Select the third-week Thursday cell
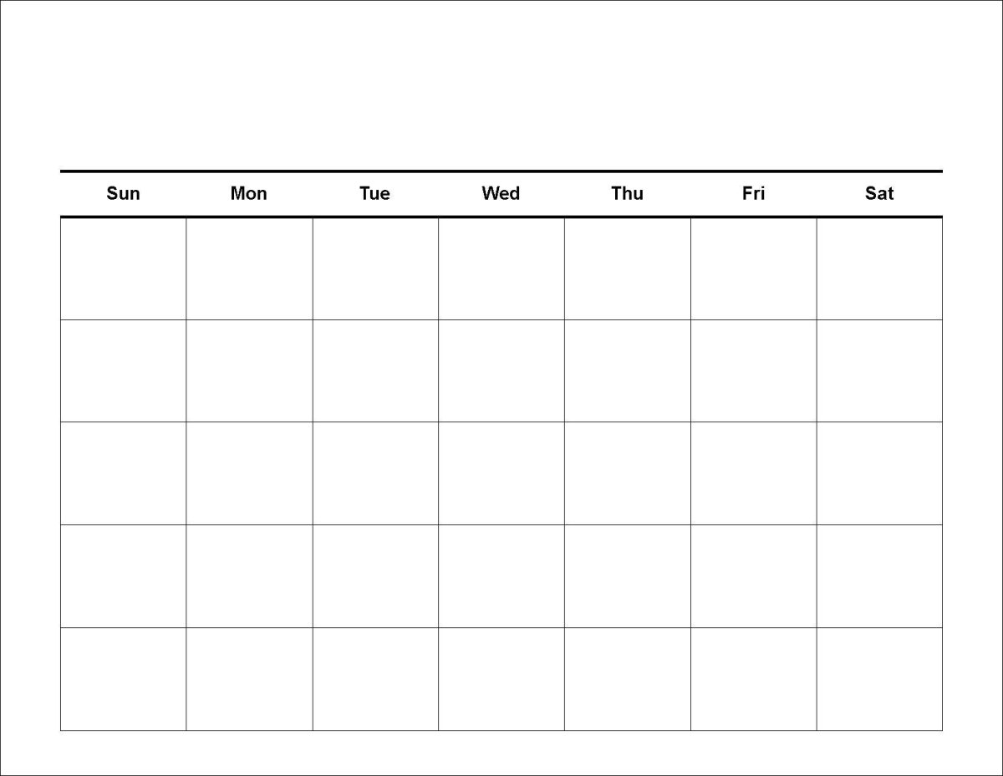 coord(627,473)
